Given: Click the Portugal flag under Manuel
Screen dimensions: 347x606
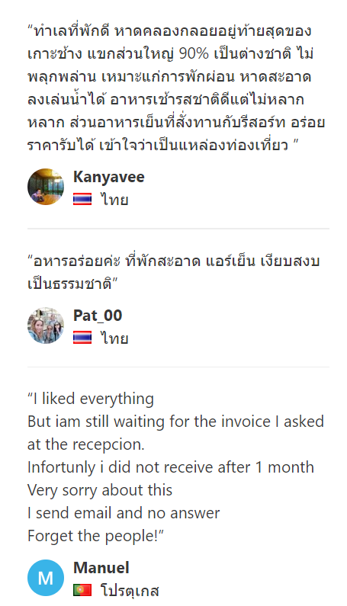Looking at the screenshot, I should click(x=82, y=590).
